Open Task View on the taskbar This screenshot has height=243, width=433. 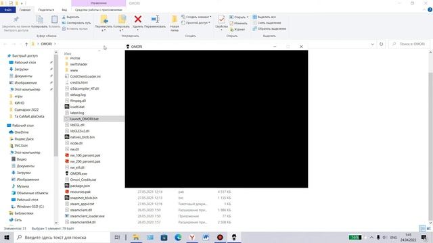point(117,237)
